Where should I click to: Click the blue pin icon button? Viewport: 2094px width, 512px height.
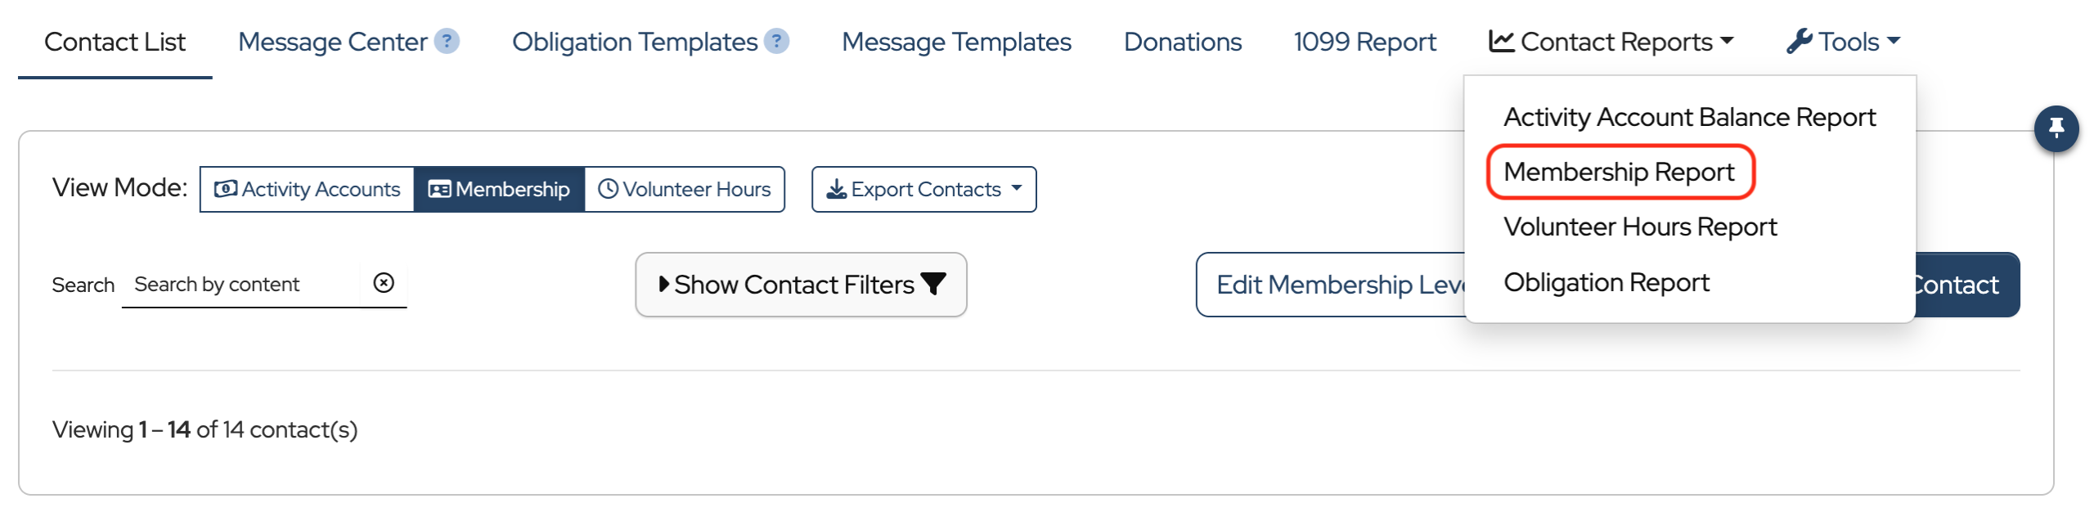pos(2056,128)
